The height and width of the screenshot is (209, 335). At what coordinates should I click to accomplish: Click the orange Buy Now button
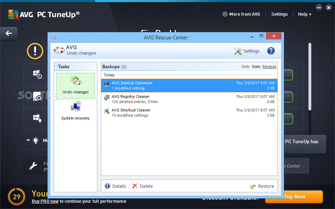coord(294,197)
